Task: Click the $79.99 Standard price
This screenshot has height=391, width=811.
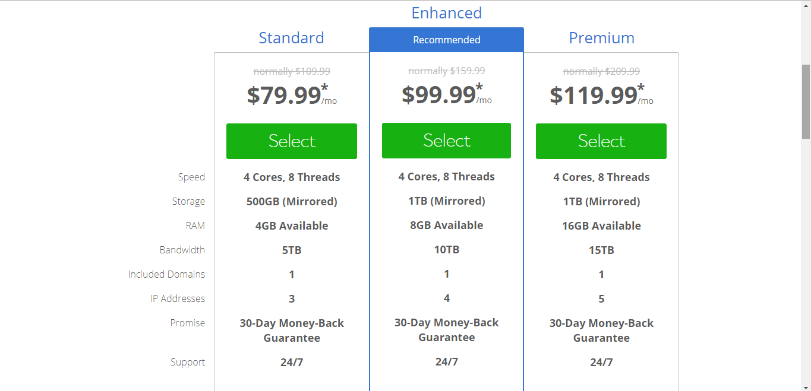Action: [285, 95]
